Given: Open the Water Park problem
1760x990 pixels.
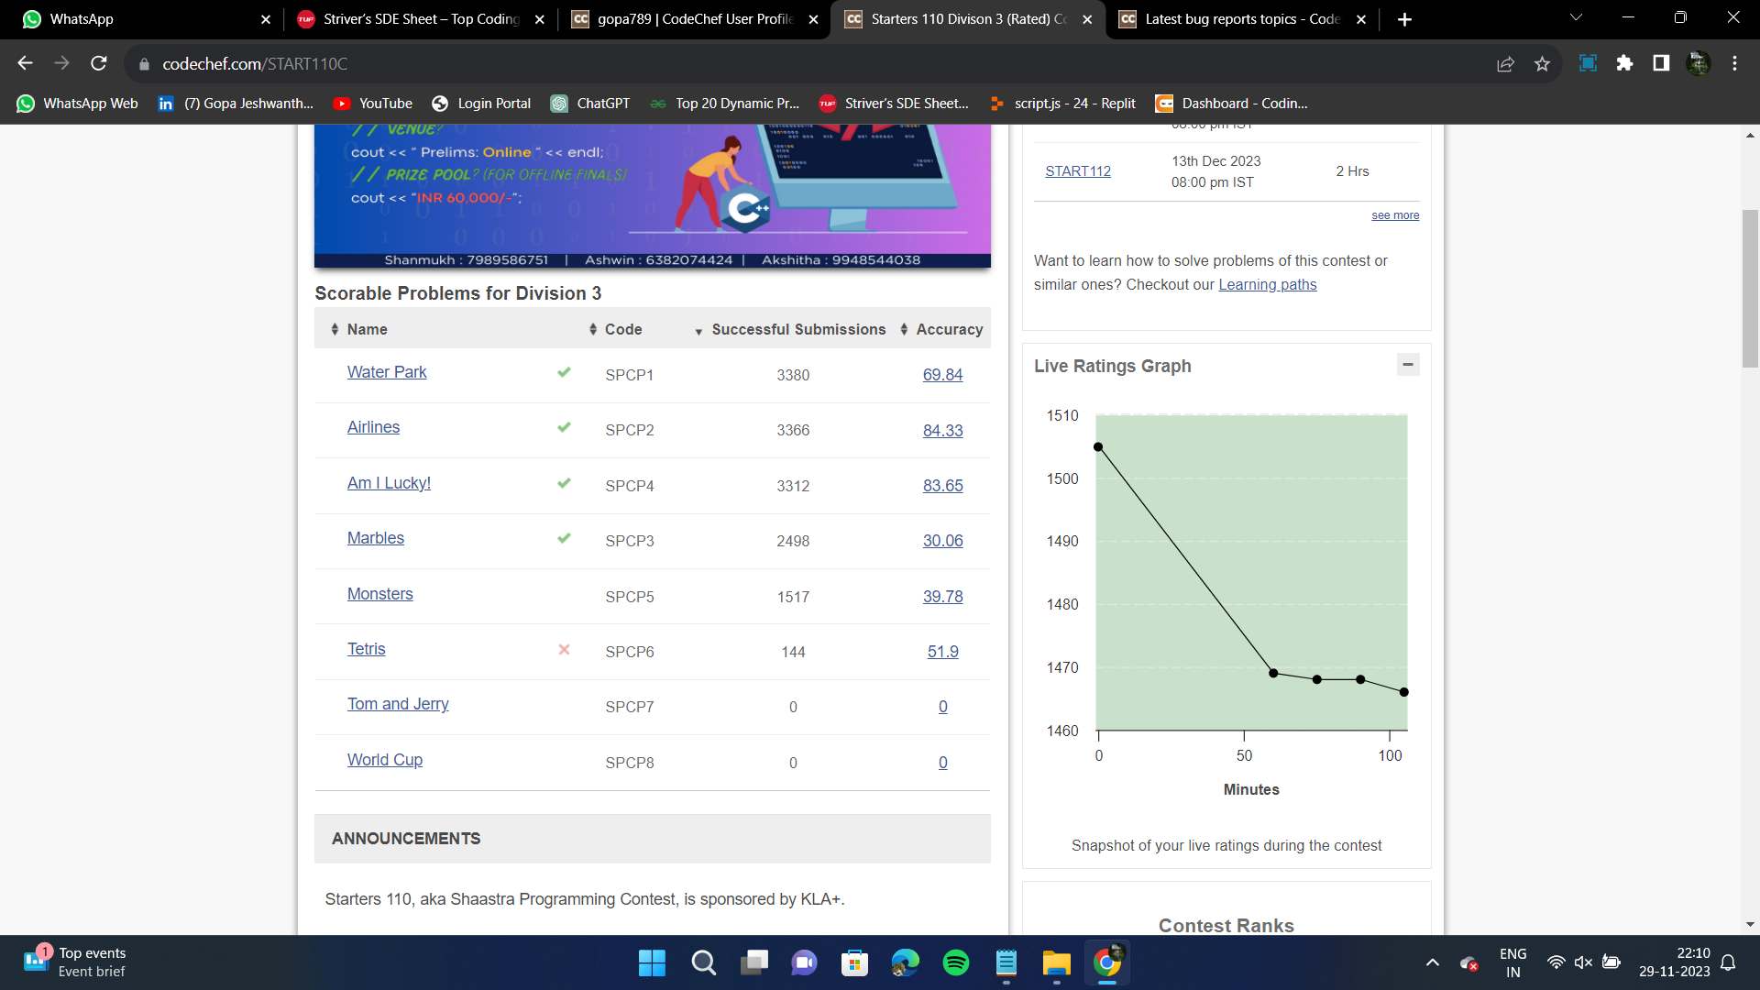Looking at the screenshot, I should coord(387,372).
